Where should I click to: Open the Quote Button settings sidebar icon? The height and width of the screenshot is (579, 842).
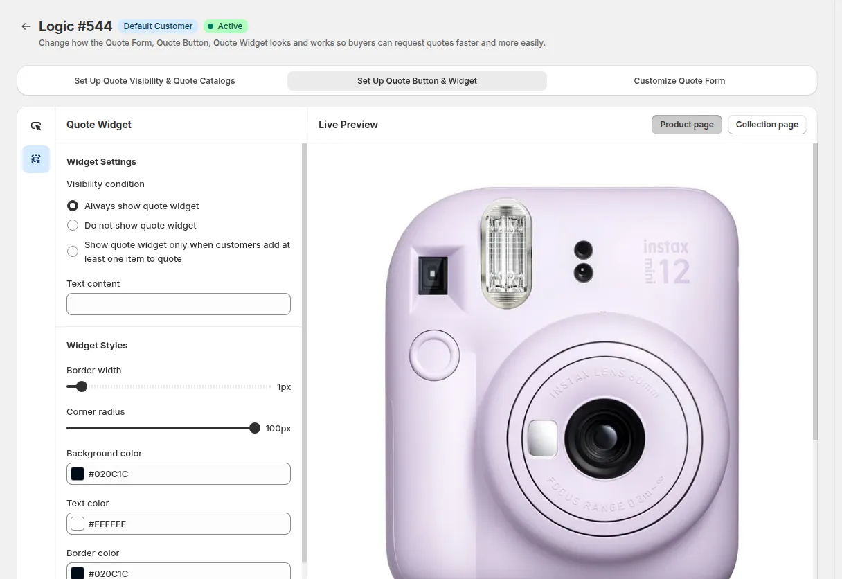(36, 126)
